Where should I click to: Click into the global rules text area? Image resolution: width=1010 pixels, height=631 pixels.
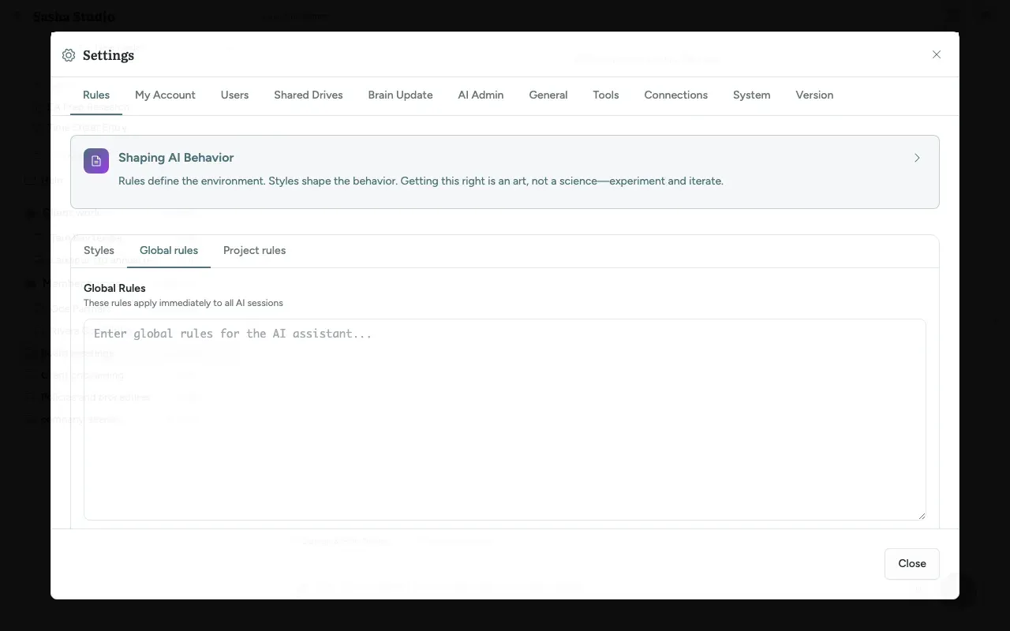[505, 420]
